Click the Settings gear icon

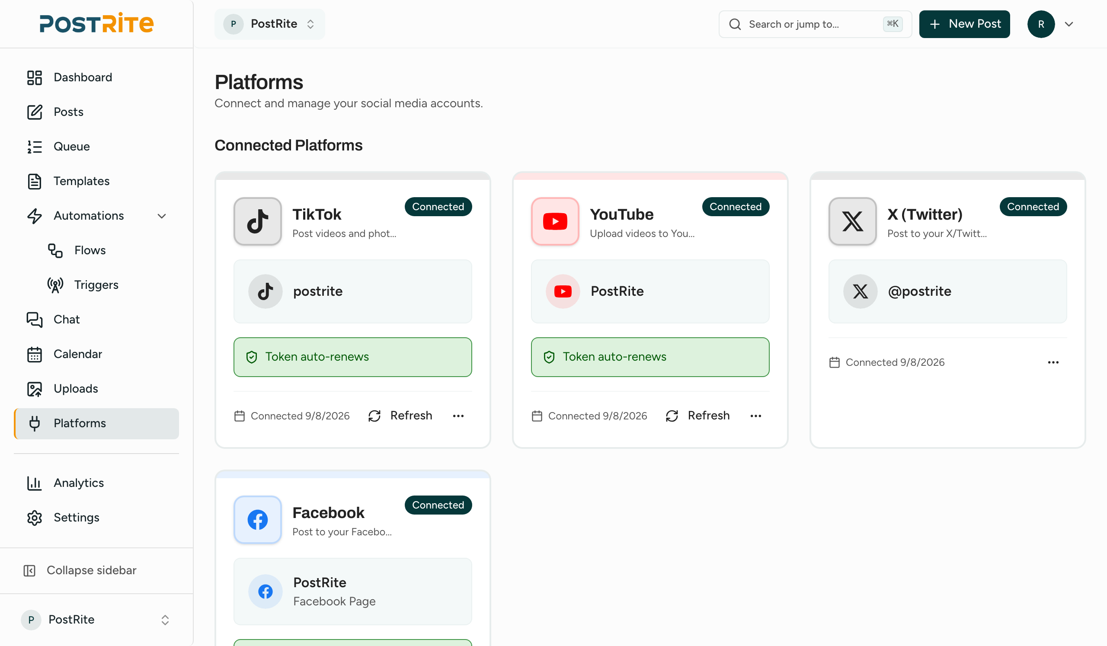point(34,518)
